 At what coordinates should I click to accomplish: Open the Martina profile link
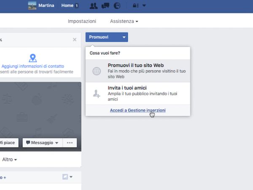pyautogui.click(x=46, y=5)
